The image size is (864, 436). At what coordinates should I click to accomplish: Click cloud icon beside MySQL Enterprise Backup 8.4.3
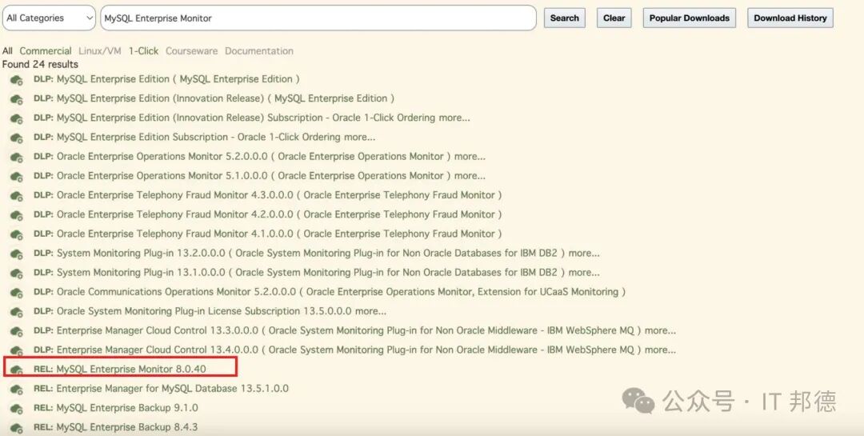(17, 428)
